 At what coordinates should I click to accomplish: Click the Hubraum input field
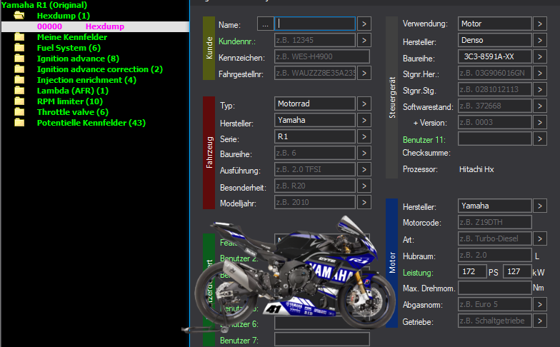(x=494, y=256)
